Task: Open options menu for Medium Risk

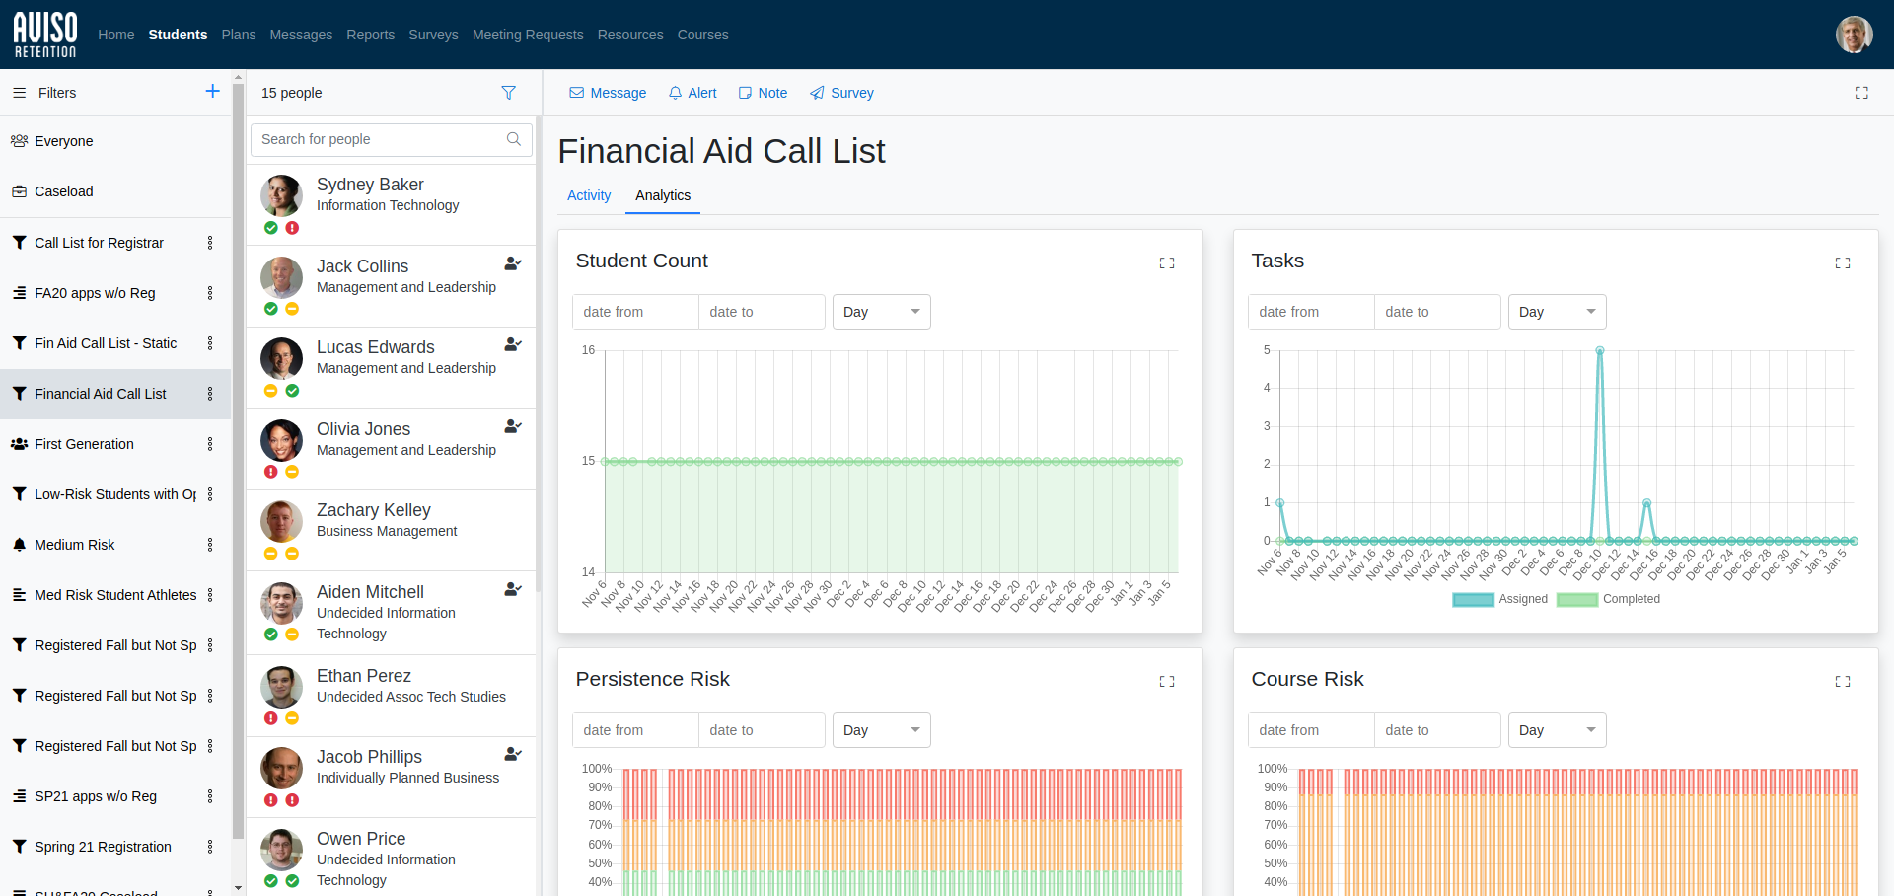Action: (x=210, y=545)
